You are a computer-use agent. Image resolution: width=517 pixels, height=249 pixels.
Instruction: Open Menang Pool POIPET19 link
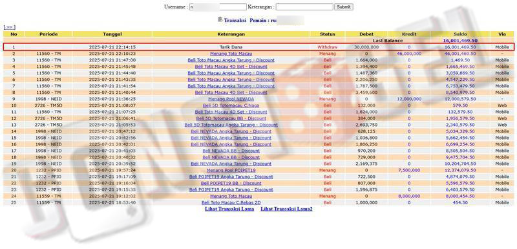(231, 170)
